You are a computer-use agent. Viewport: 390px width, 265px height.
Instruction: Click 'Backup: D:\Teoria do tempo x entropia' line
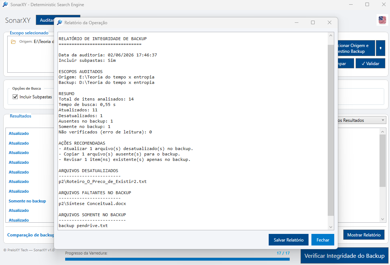pos(106,82)
